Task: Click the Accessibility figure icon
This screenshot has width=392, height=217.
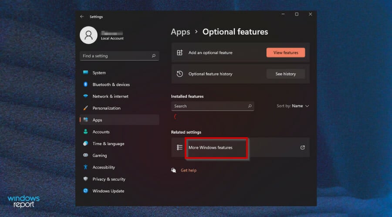Action: [x=85, y=167]
